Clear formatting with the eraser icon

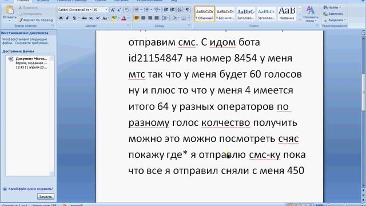click(126, 10)
